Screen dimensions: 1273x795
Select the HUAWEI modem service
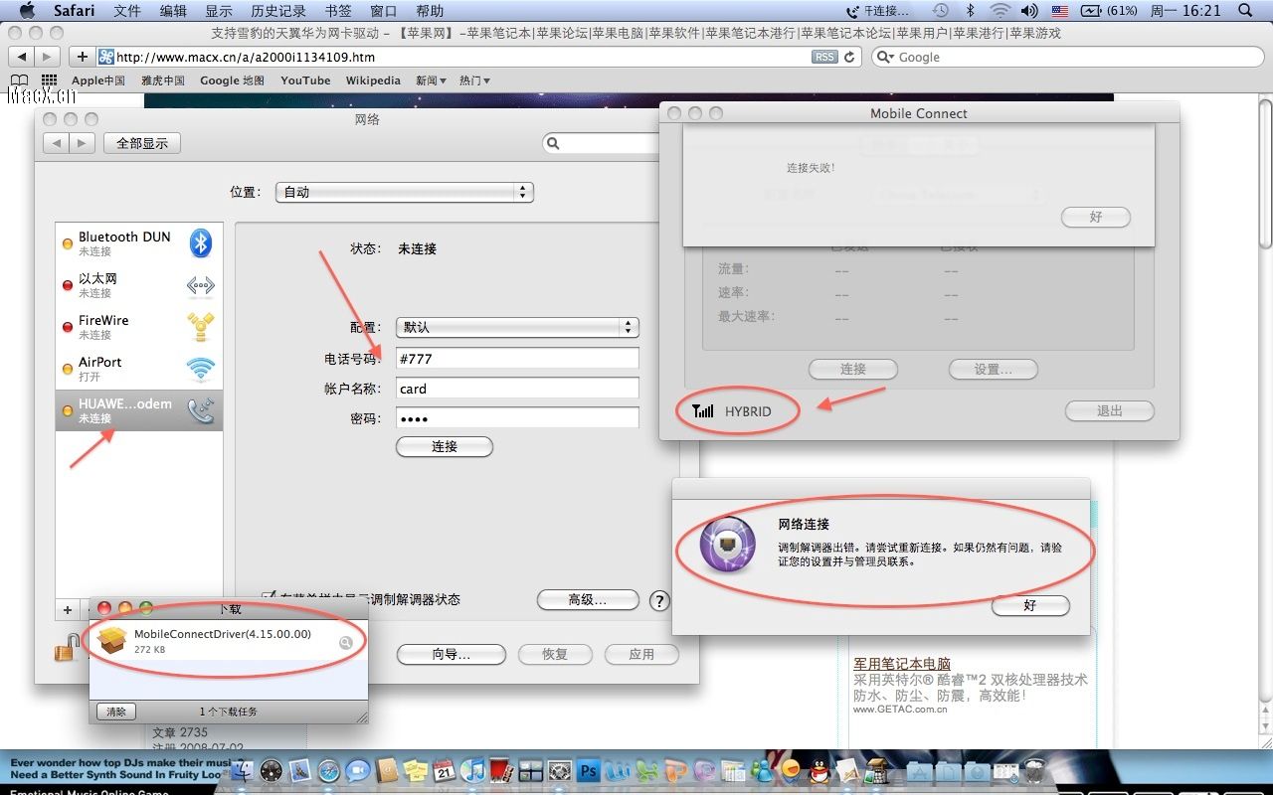pyautogui.click(x=138, y=410)
